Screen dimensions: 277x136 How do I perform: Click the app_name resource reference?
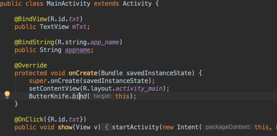click(x=104, y=42)
